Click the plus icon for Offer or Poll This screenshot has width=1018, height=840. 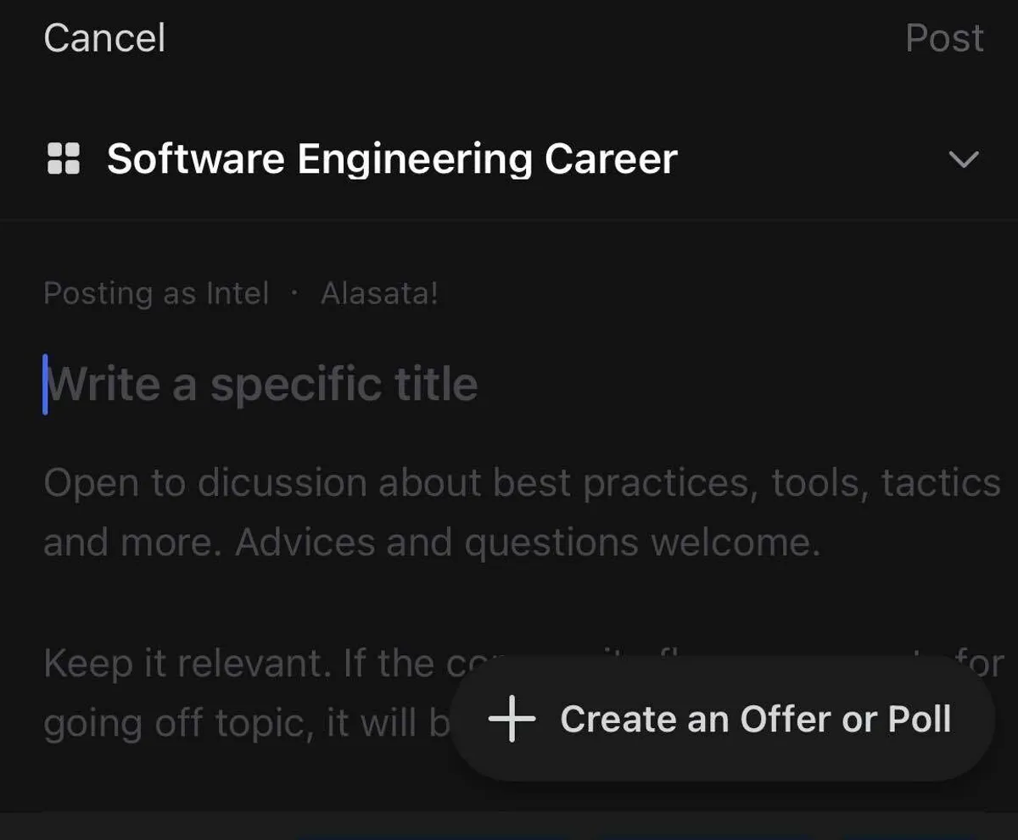click(512, 719)
